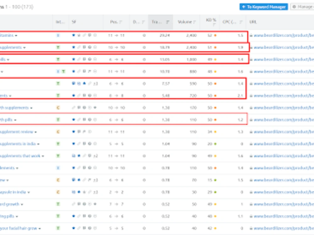
Task: Click the blue star SF icon in 'upplements in india' row
Action: [73, 143]
